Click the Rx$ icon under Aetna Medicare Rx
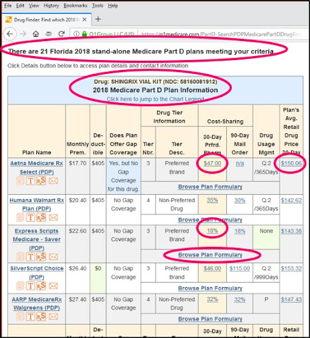Screen dimensions: 310x338 click(41, 181)
